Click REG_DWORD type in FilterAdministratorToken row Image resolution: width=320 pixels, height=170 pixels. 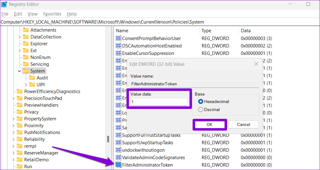click(x=216, y=165)
